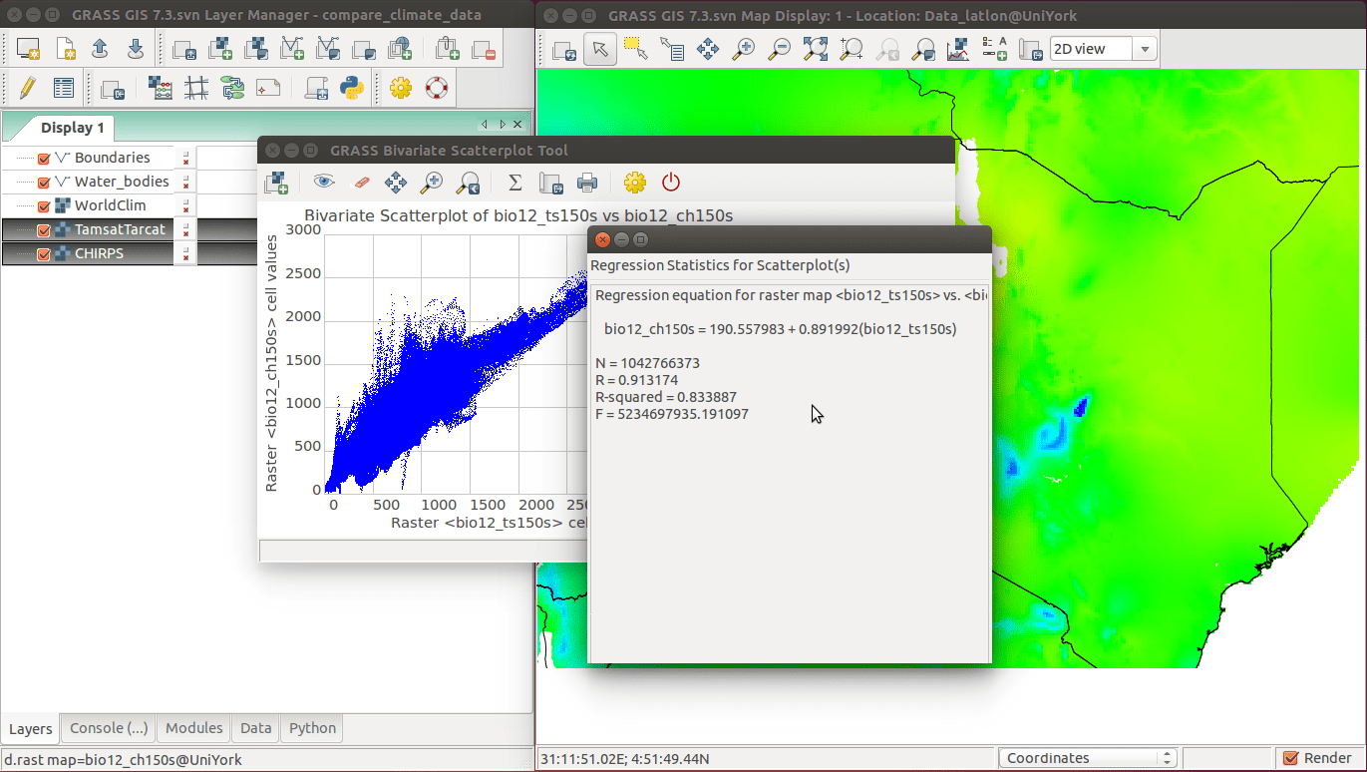Open the Coordinates selector in the status bar

[1087, 757]
